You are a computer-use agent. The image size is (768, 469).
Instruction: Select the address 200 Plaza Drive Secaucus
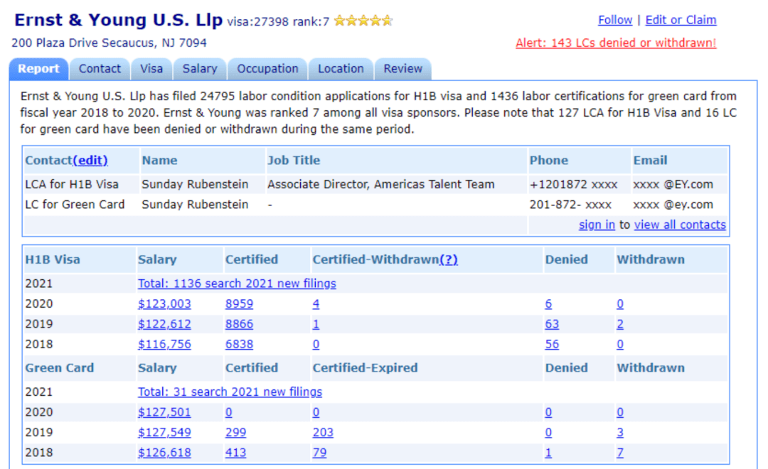click(109, 43)
